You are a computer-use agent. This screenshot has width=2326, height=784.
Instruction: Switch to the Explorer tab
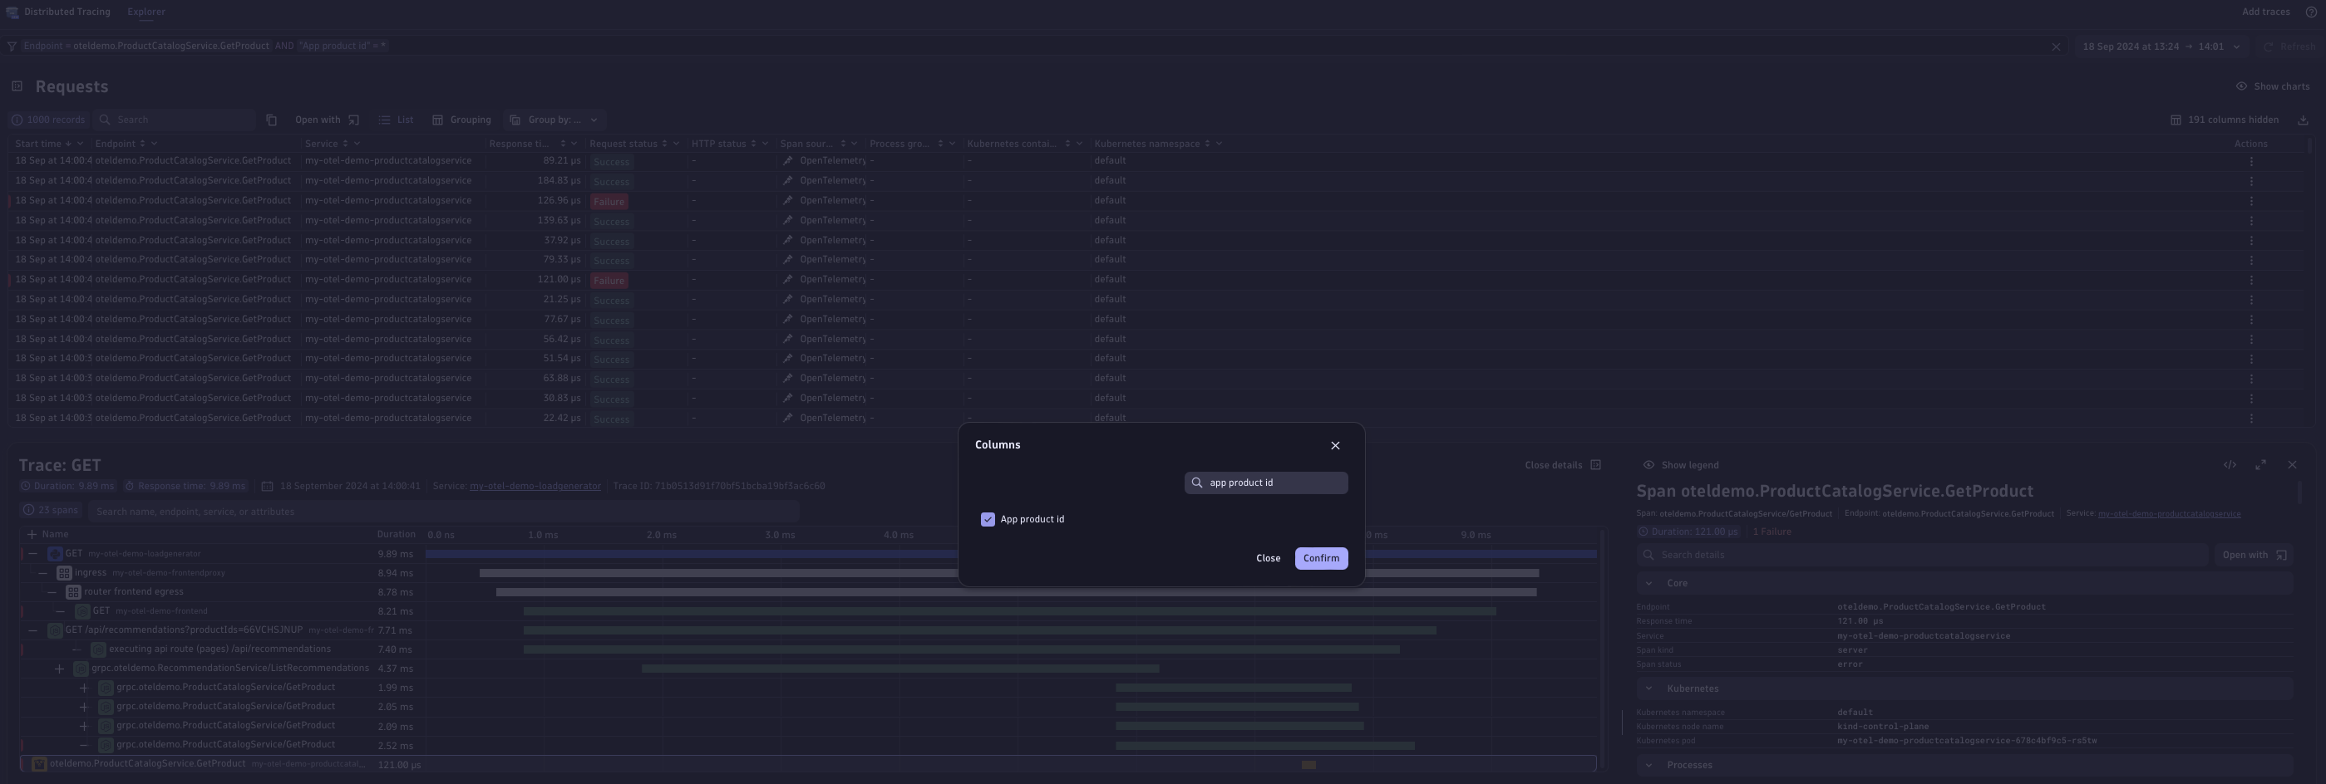click(x=145, y=12)
